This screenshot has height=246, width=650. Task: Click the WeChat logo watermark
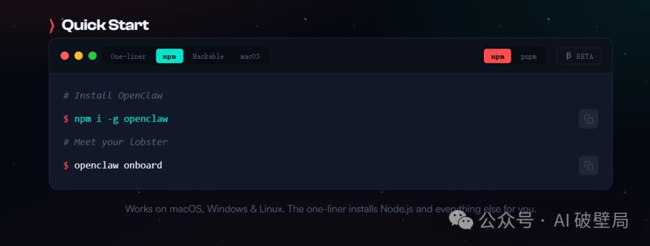[x=460, y=220]
